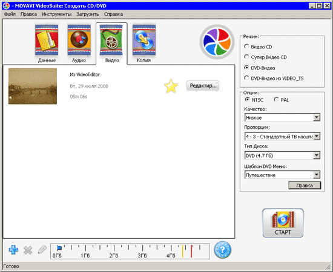Expand the Пропорции dropdown
333x272 pixels.
317,137
